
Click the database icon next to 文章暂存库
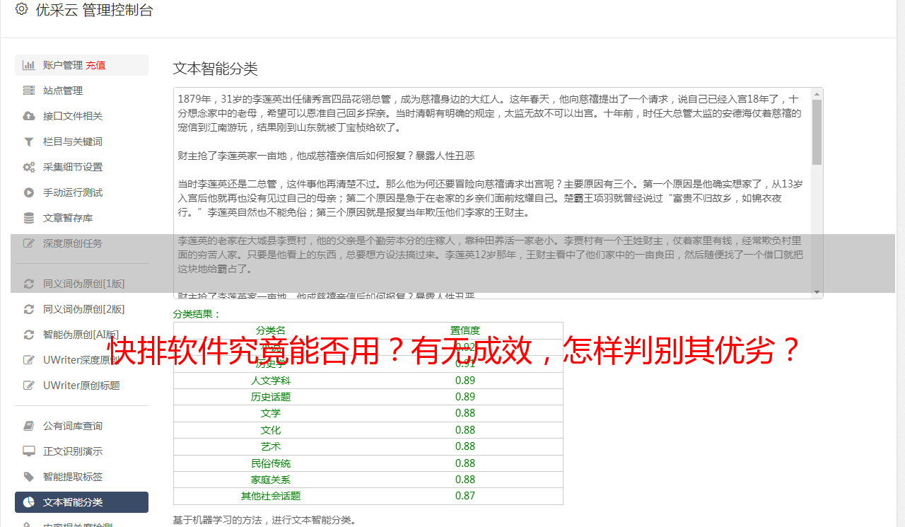tap(29, 218)
